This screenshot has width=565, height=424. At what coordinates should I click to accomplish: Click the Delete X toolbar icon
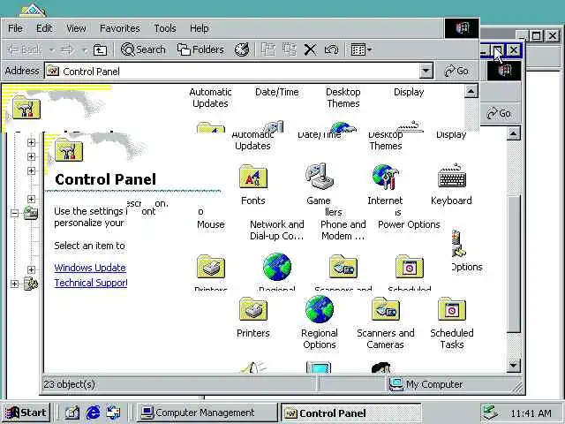click(310, 49)
